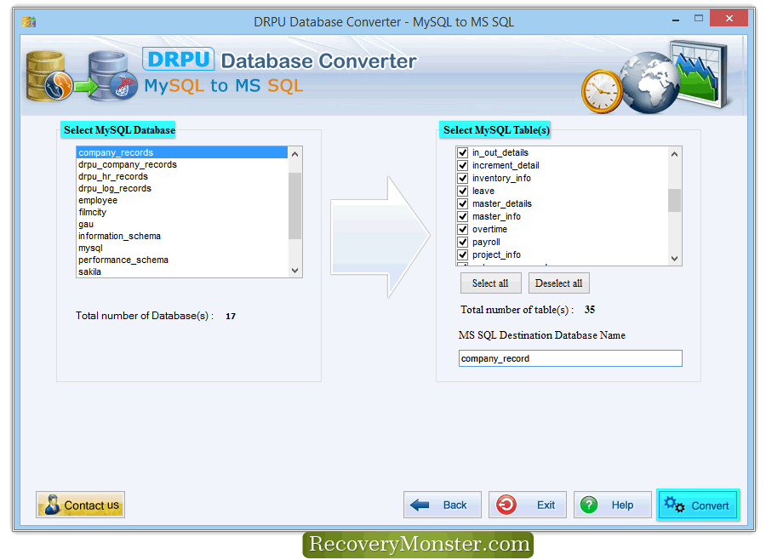The width and height of the screenshot is (766, 560).
Task: Click the gray MS SQL database icon in header
Action: point(111,77)
